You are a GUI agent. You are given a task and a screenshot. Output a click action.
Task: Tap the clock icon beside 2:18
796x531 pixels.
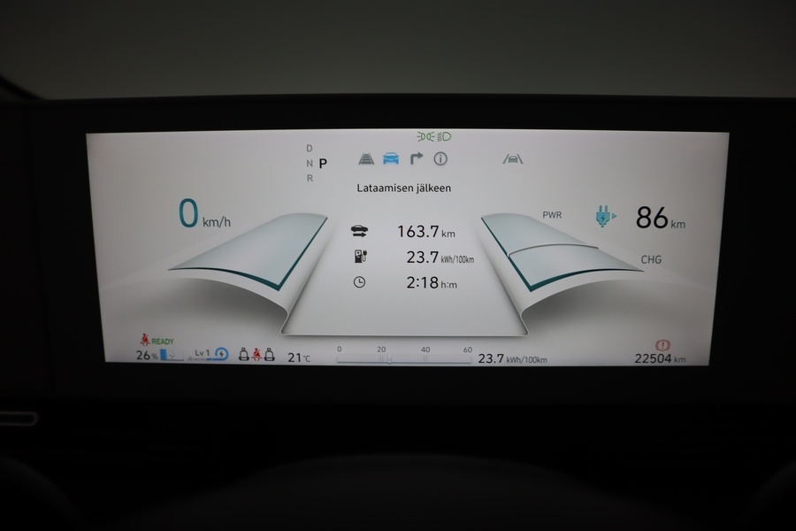359,282
